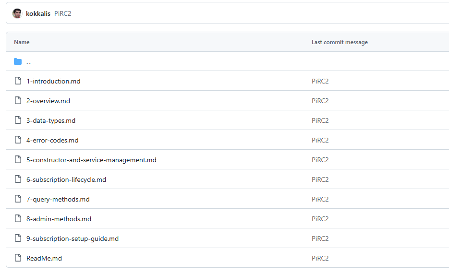This screenshot has height=274, width=449.
Task: Open 9-subscription-setup-guide.md file
Action: click(x=73, y=238)
